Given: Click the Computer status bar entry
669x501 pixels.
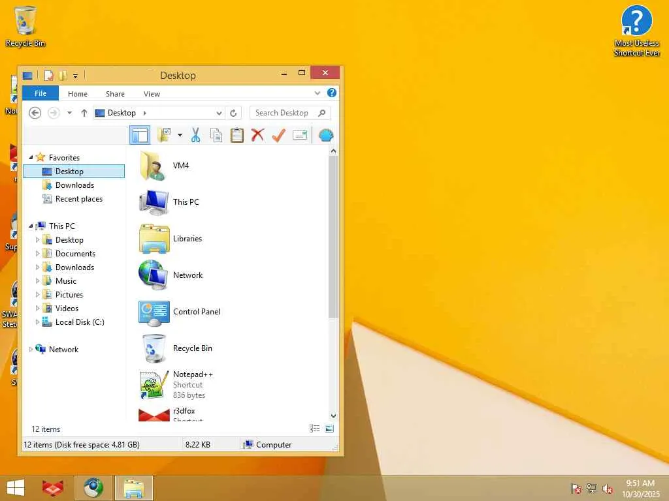Looking at the screenshot, I should 267,445.
